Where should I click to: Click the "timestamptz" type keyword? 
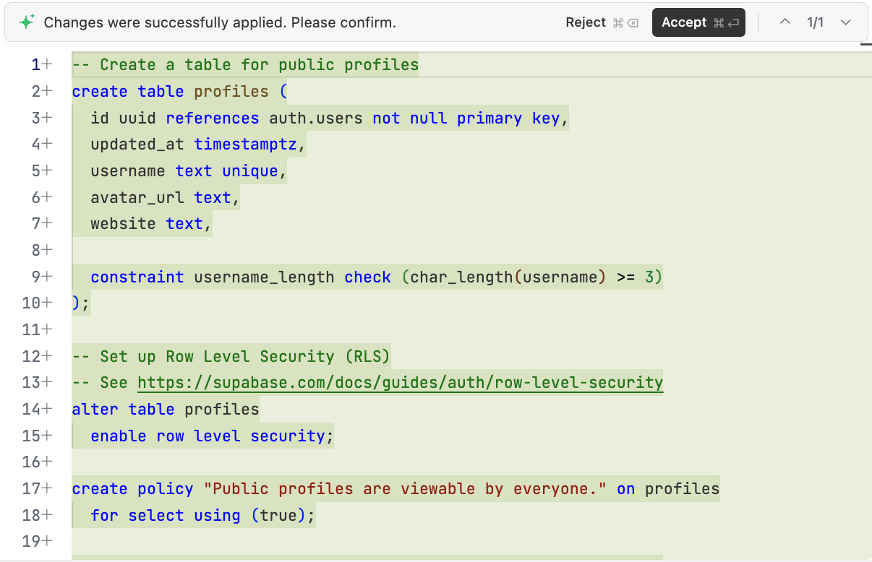coord(245,144)
